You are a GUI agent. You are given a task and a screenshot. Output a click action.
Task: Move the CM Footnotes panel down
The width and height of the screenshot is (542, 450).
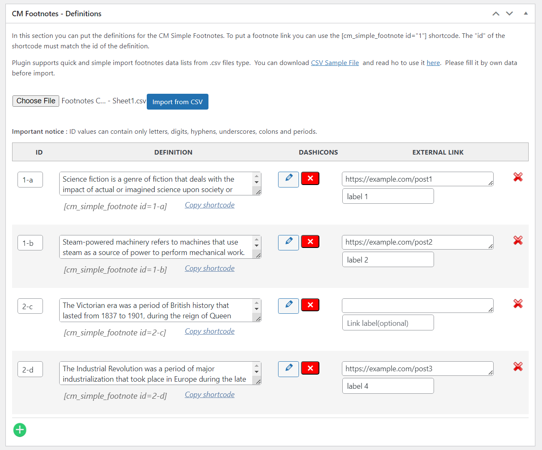point(509,14)
